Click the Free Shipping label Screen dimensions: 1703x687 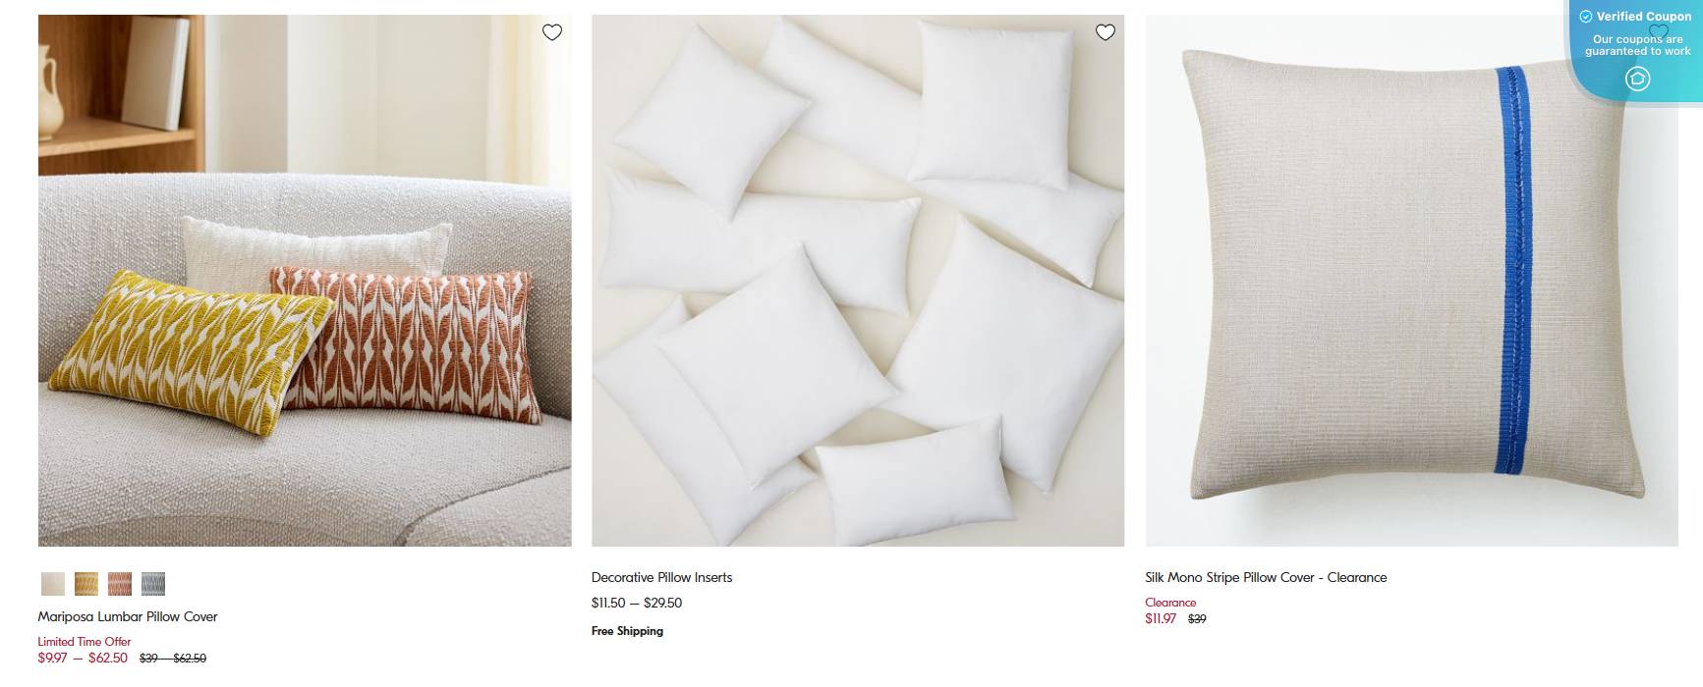(626, 631)
